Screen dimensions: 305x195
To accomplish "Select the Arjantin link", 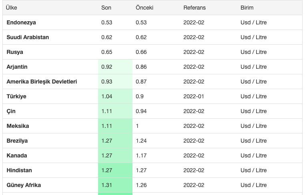I will coord(17,67).
